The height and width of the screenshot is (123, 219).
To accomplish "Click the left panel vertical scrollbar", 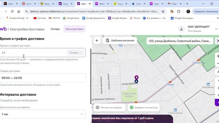I will click(x=91, y=76).
